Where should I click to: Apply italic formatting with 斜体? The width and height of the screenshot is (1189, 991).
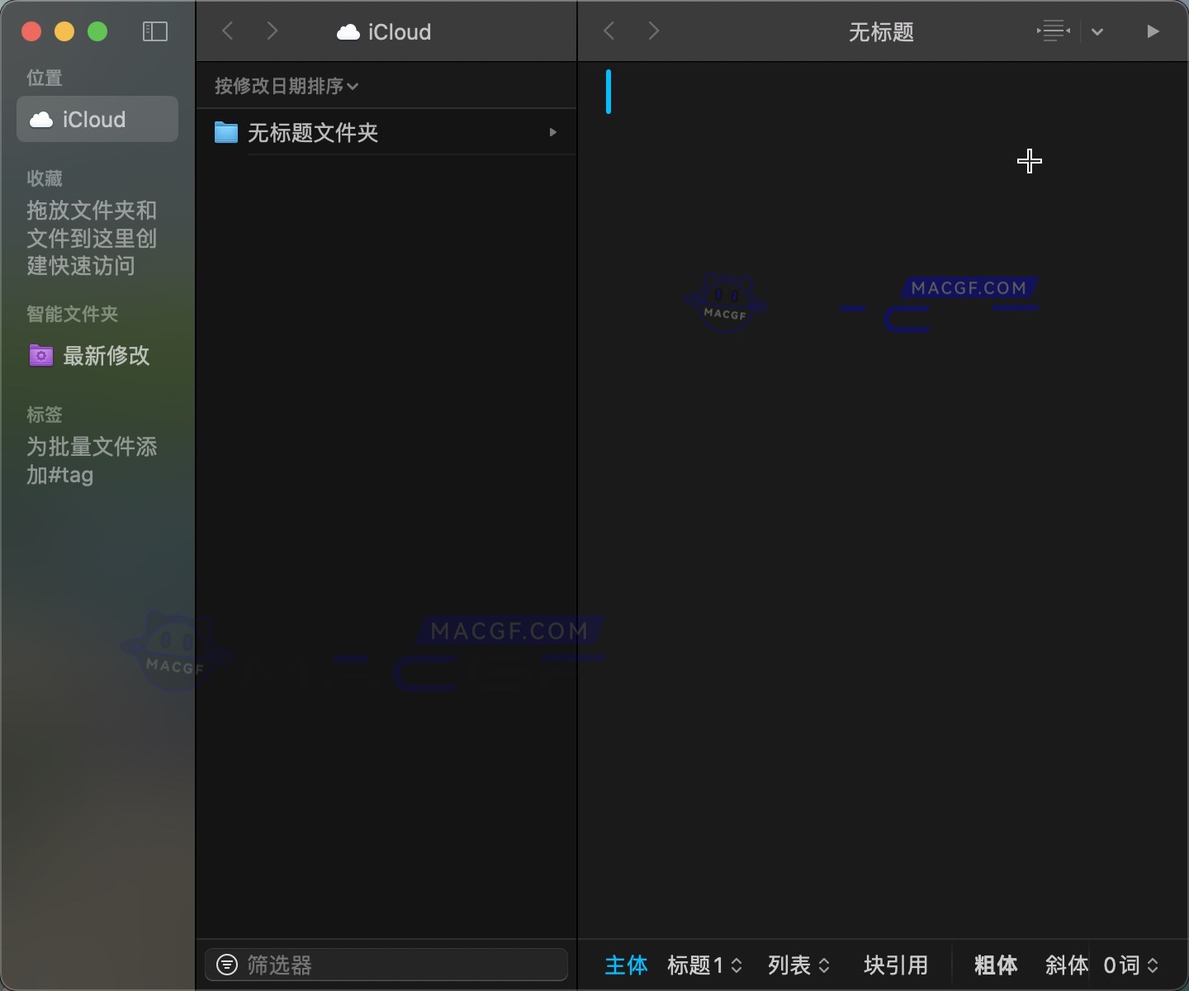[1064, 965]
